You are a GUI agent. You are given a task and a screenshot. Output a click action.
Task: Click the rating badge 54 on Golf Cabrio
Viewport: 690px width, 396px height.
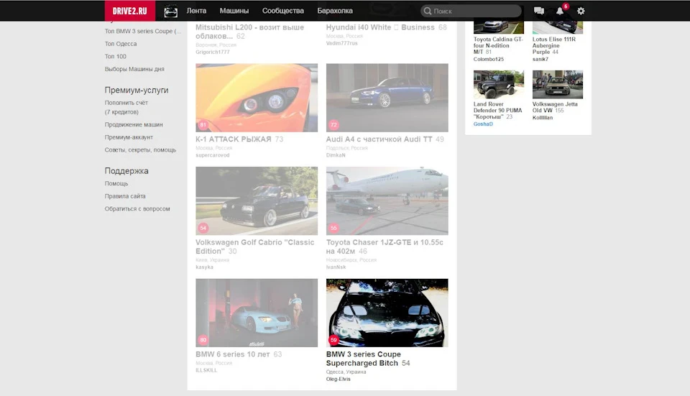point(203,228)
